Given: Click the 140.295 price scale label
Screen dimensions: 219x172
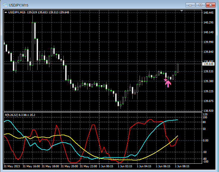Looking at the screenshot, I should pyautogui.click(x=208, y=23).
